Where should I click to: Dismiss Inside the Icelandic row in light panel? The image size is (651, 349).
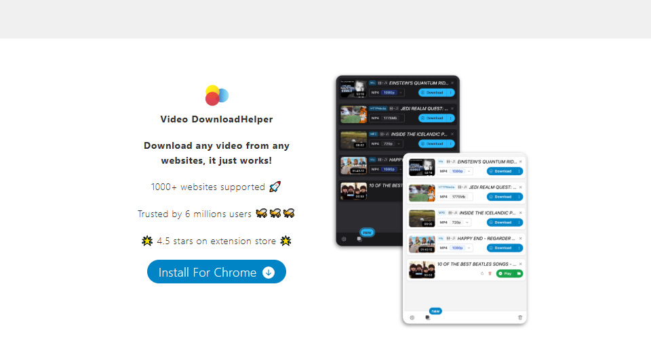coord(521,213)
